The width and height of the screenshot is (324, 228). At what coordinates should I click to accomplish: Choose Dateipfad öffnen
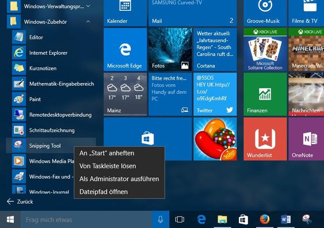(x=119, y=192)
